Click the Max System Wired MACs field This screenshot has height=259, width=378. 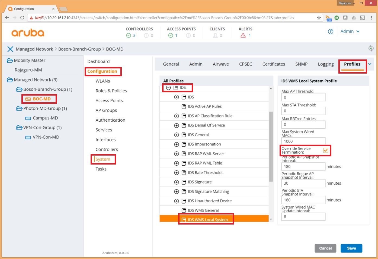pyautogui.click(x=303, y=141)
